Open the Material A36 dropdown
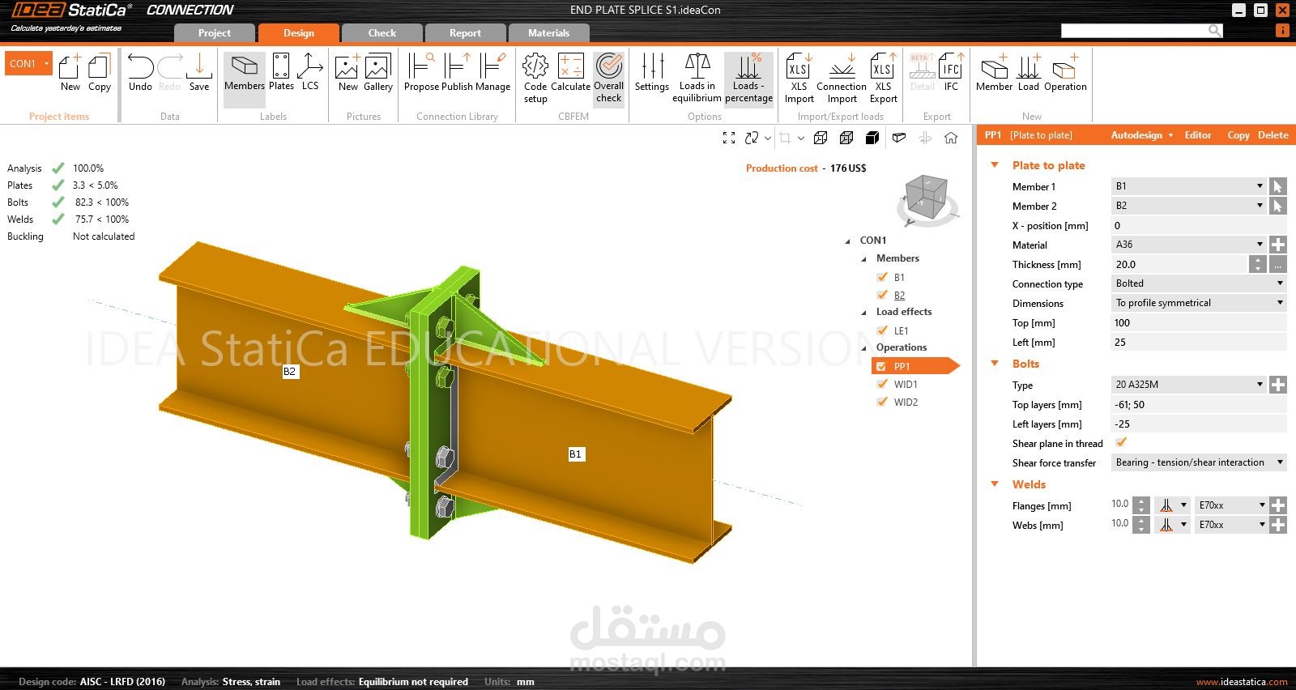The image size is (1296, 690). point(1188,245)
